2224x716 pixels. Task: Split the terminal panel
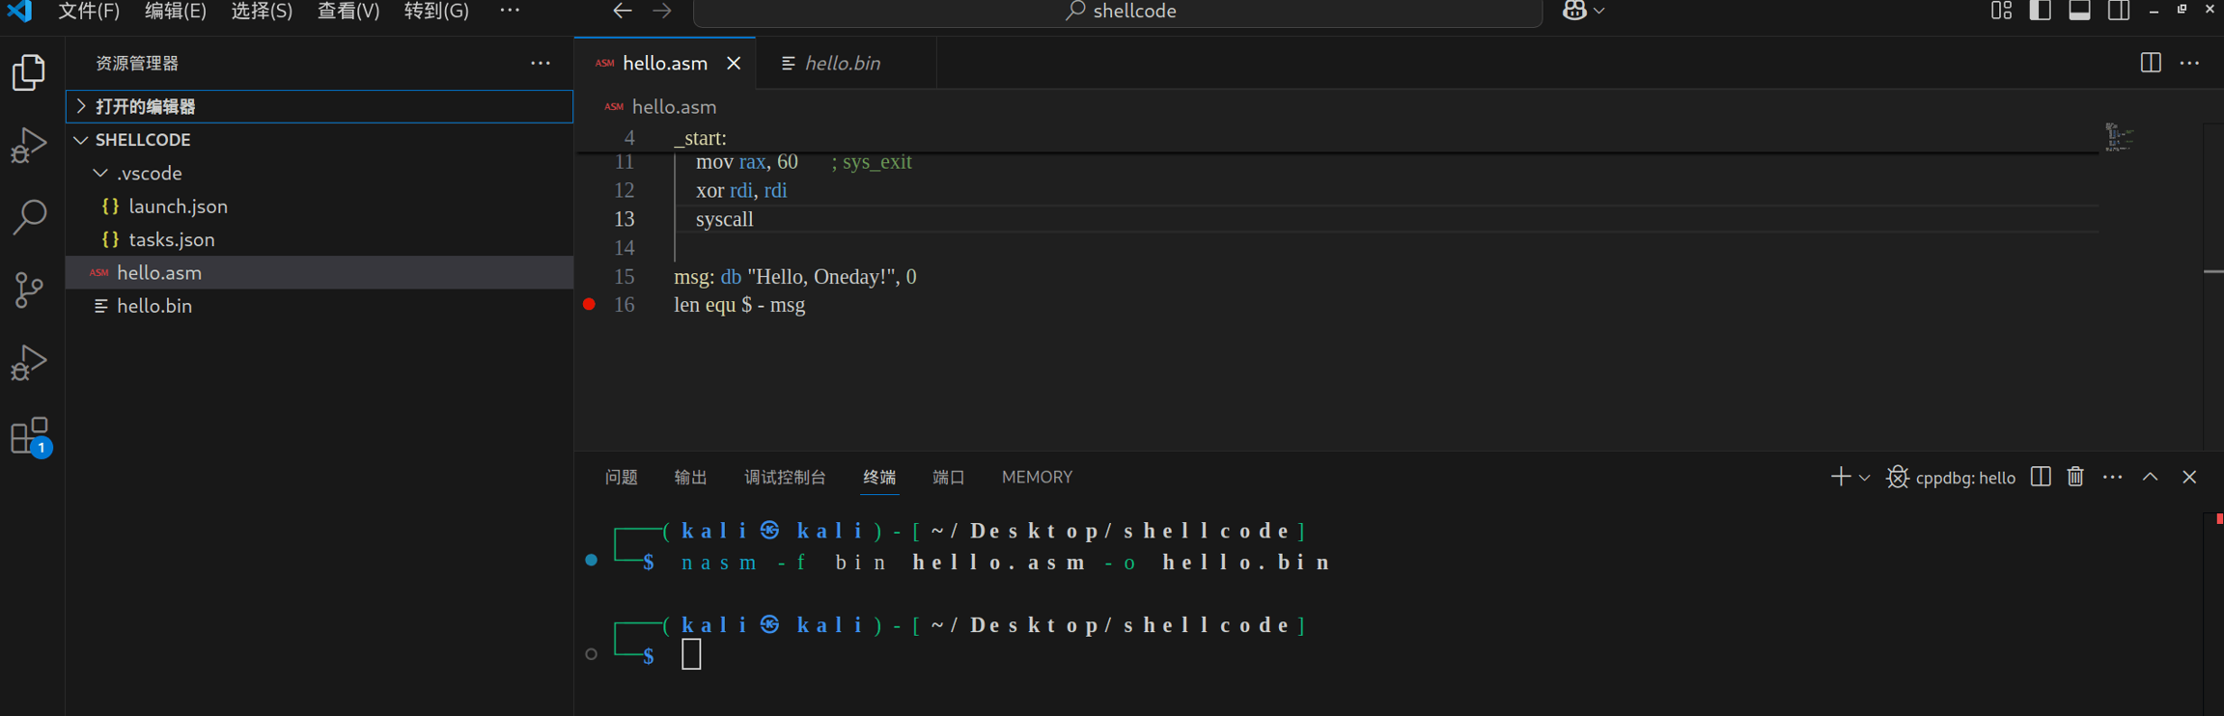coord(2040,477)
